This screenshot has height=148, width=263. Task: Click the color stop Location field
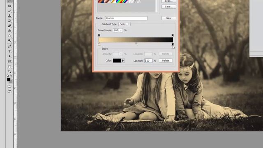point(148,60)
